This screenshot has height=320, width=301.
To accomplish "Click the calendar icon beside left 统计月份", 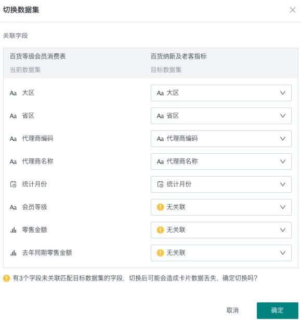I will coord(14,184).
